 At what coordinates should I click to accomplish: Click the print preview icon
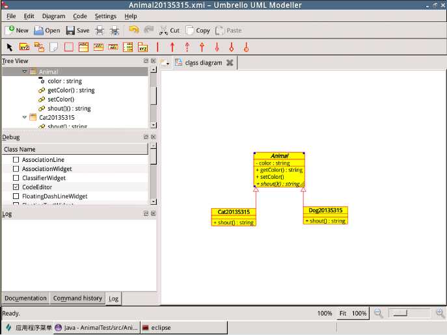(x=115, y=30)
